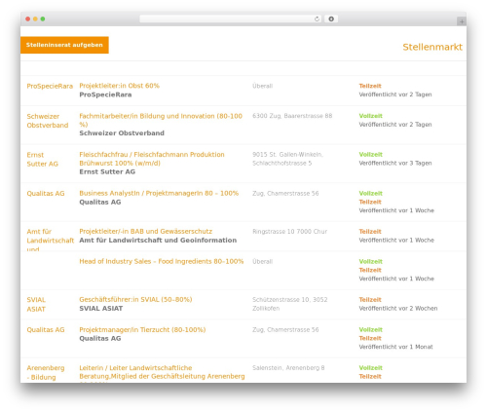Image resolution: width=487 pixels, height=412 pixels.
Task: Open Projektleiter:in Obst 60% job listing
Action: (119, 86)
